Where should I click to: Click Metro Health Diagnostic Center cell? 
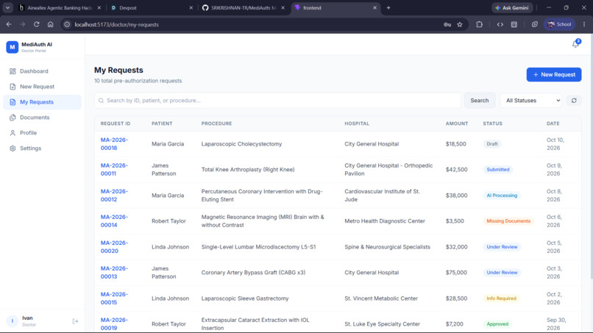(x=385, y=221)
